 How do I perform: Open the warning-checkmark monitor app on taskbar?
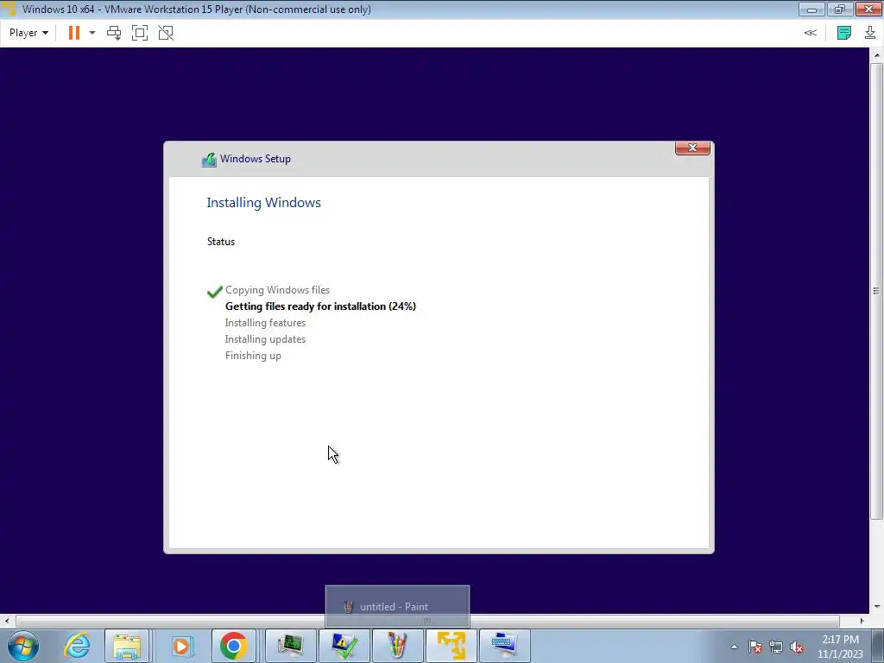click(344, 646)
